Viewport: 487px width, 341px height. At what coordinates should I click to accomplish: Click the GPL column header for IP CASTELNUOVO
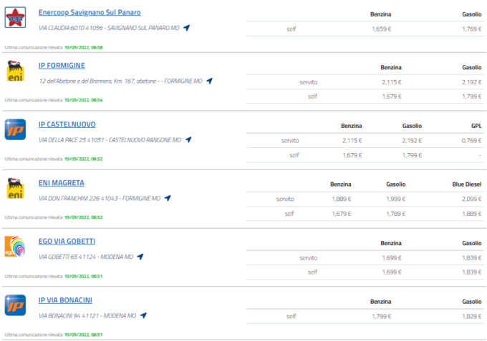coord(476,126)
